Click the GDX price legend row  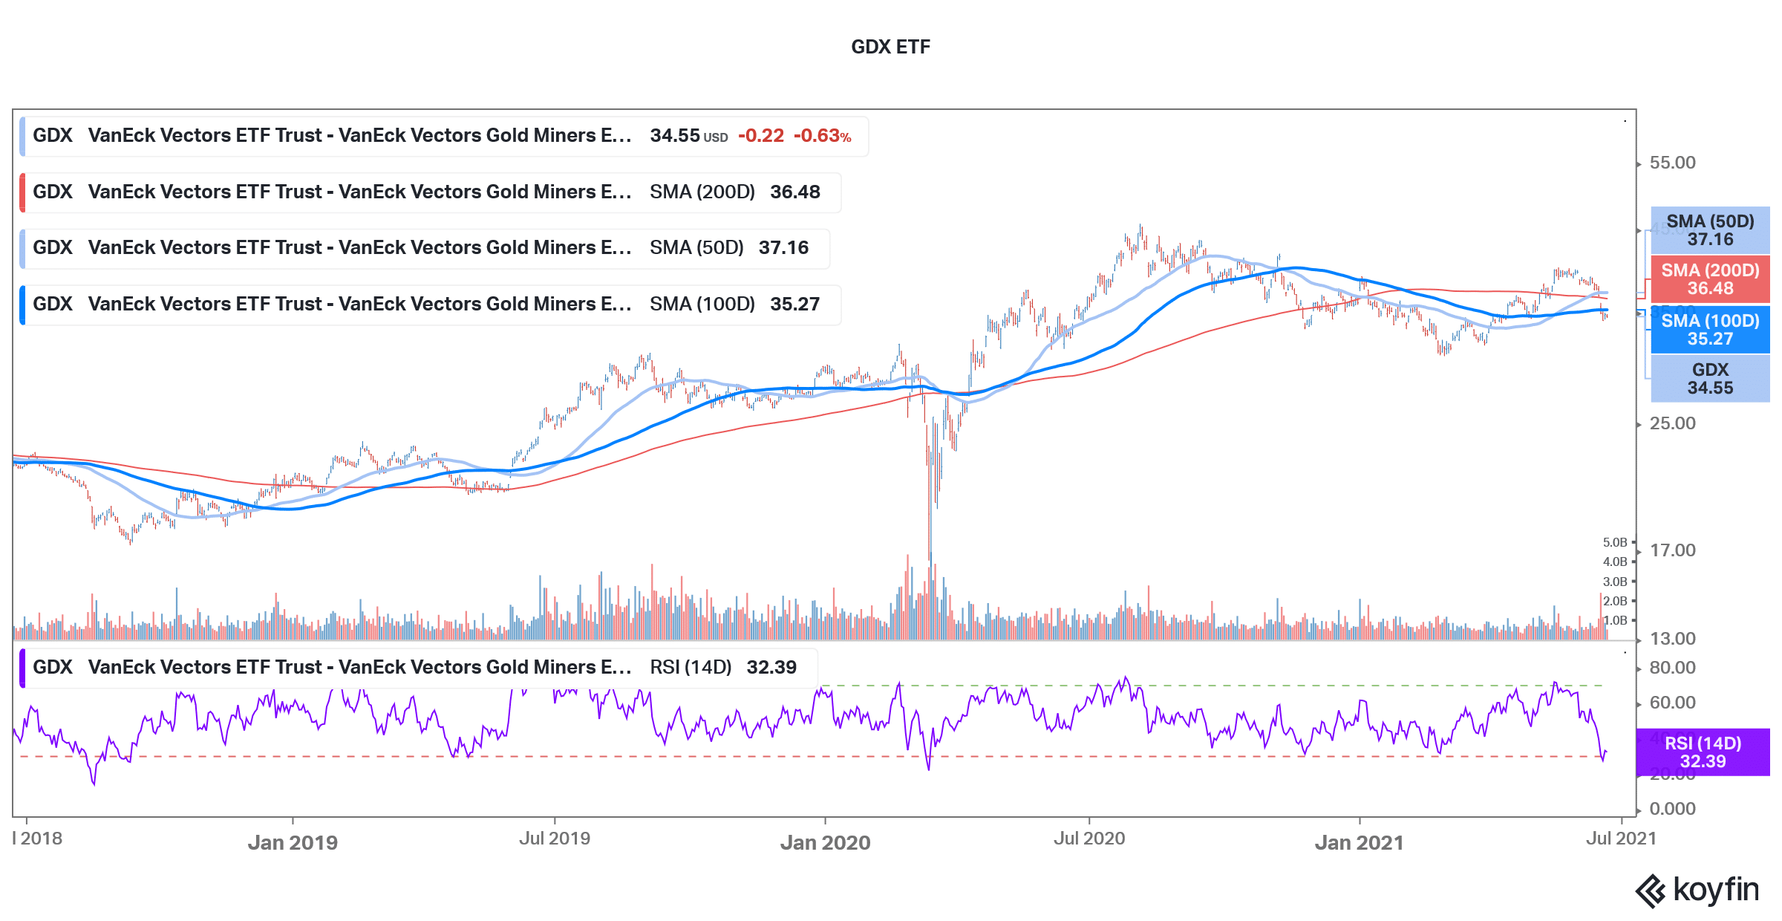[444, 136]
